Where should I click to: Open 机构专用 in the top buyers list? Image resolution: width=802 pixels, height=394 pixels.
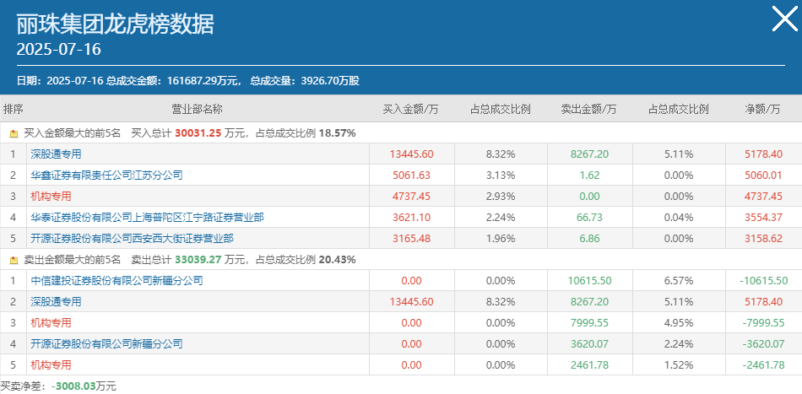(x=51, y=197)
